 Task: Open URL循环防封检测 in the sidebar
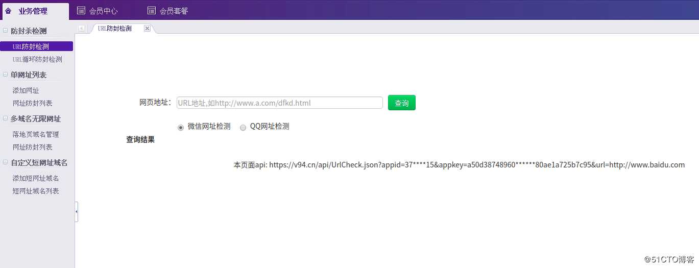[x=37, y=59]
